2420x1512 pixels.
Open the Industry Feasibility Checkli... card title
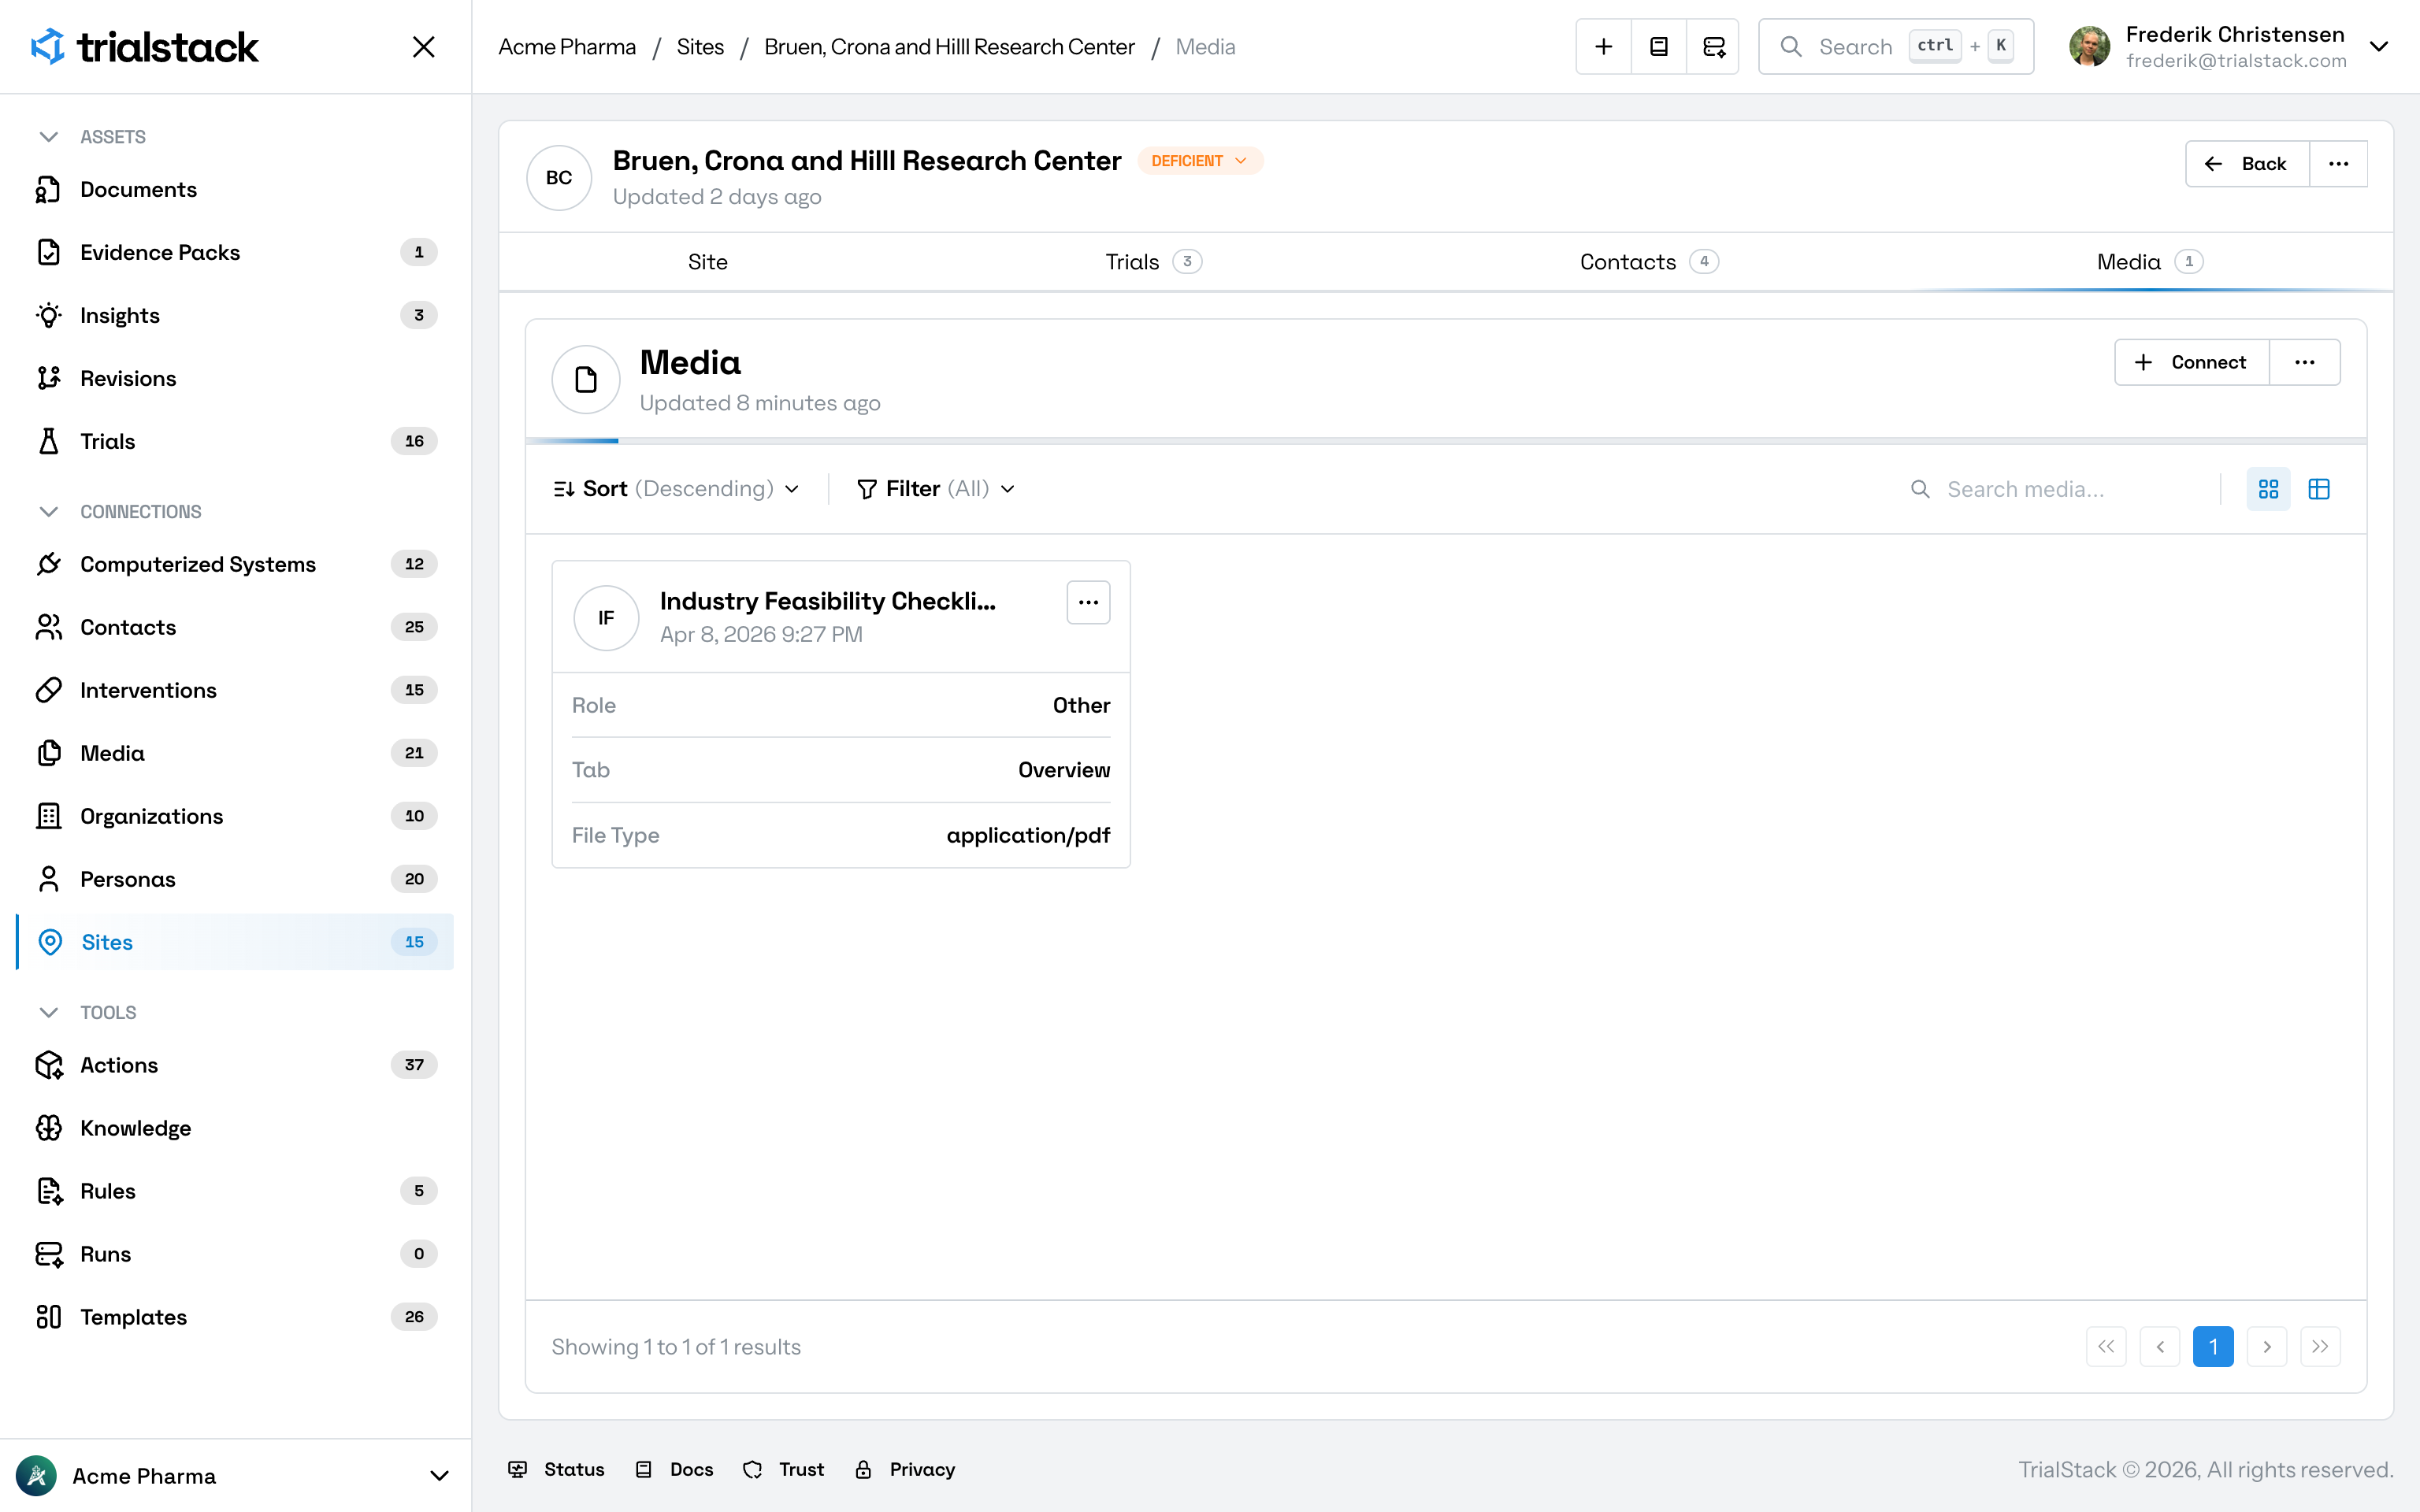point(827,601)
